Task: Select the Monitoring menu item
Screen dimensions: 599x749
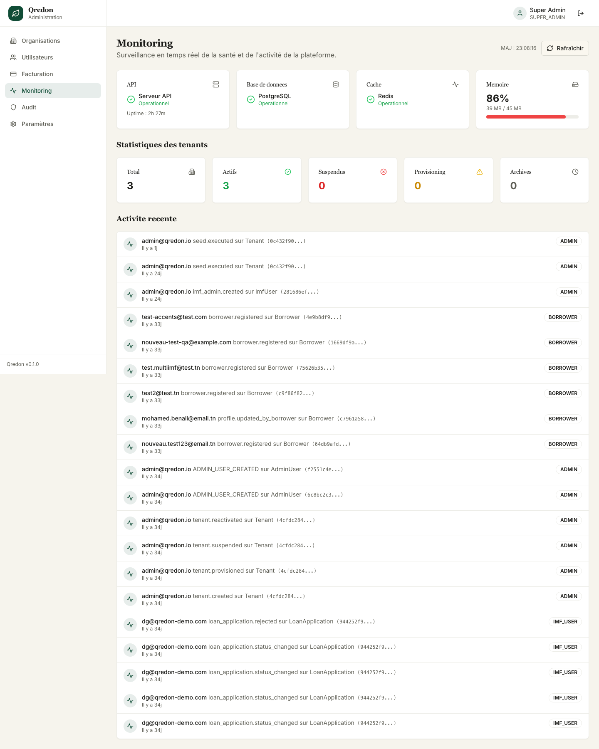Action: (x=53, y=91)
